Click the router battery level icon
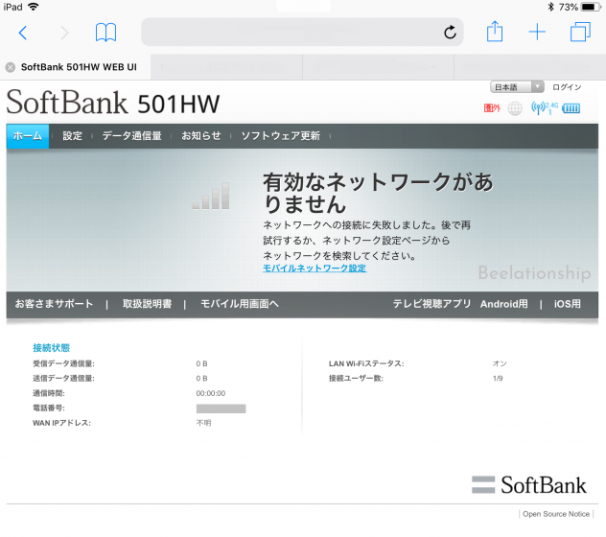Viewport: 606px width, 537px height. tap(571, 108)
